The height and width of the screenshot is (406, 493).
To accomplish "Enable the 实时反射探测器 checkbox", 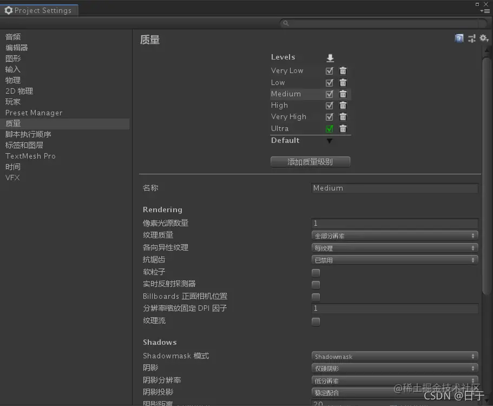I will (x=315, y=285).
